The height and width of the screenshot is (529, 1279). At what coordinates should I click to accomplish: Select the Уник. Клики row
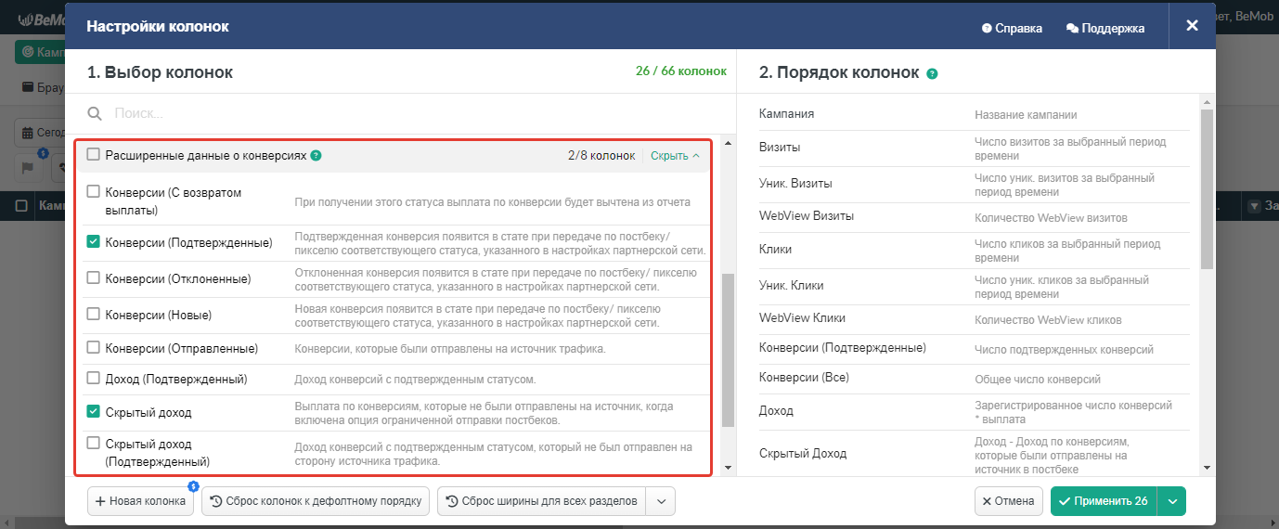(x=974, y=286)
